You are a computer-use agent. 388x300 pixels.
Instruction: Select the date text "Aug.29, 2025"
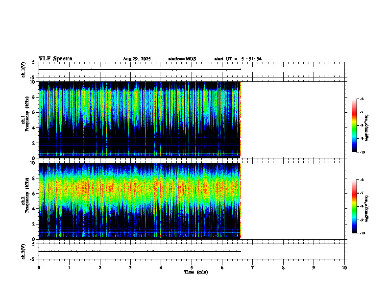click(x=137, y=59)
